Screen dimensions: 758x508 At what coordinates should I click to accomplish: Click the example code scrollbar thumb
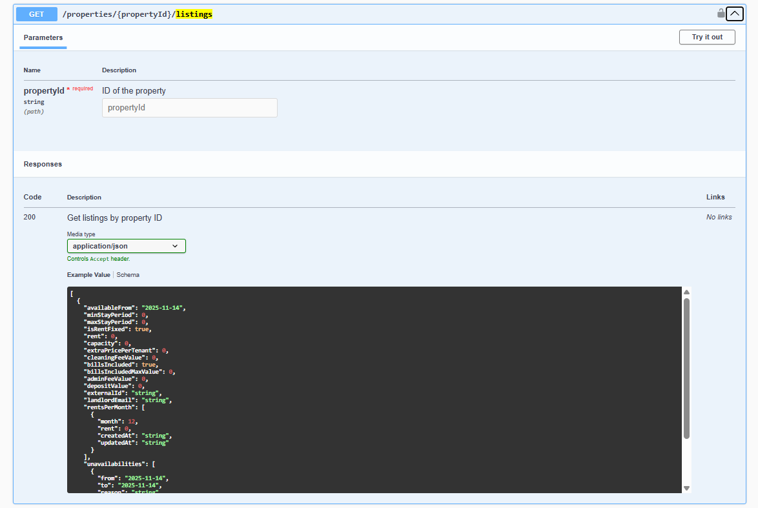pos(686,369)
